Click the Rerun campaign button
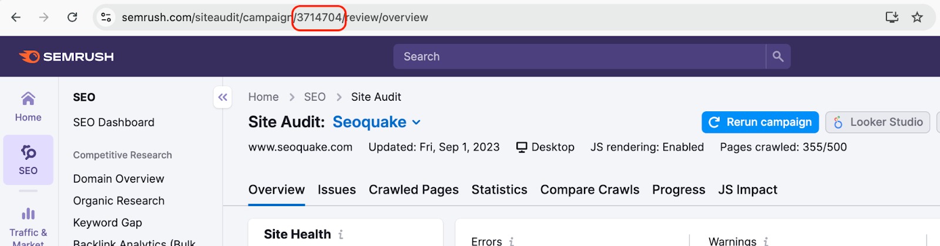Viewport: 940px width, 246px height. pyautogui.click(x=760, y=122)
